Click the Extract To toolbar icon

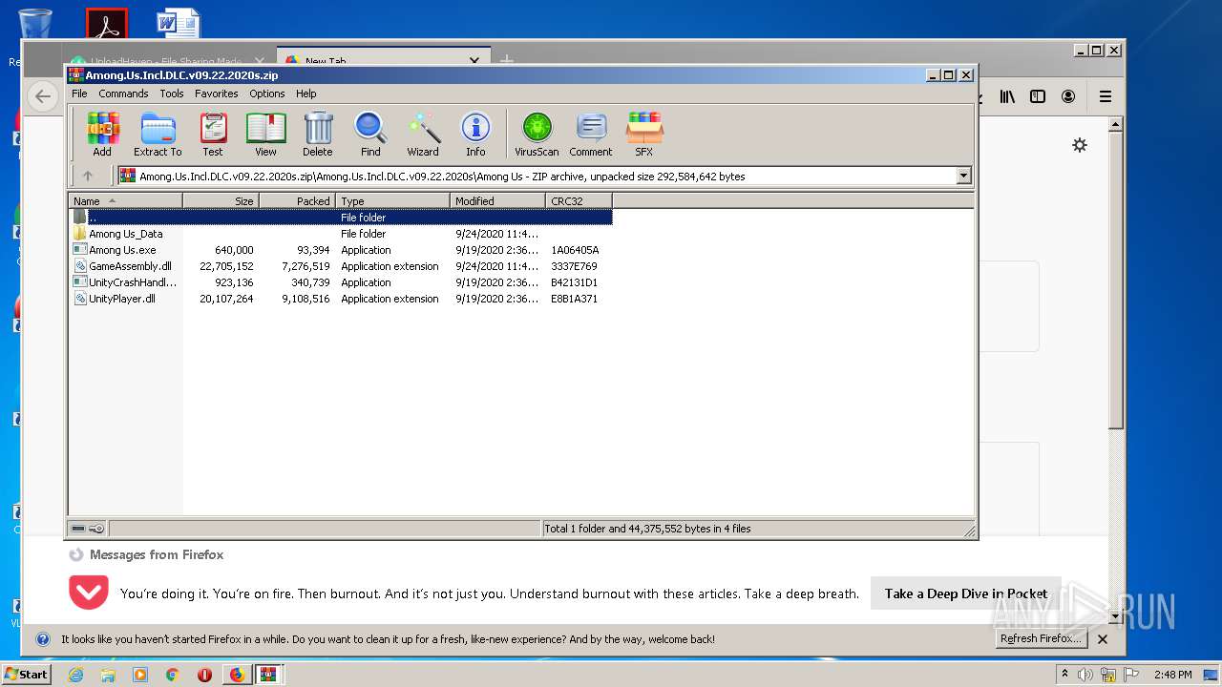tap(158, 135)
